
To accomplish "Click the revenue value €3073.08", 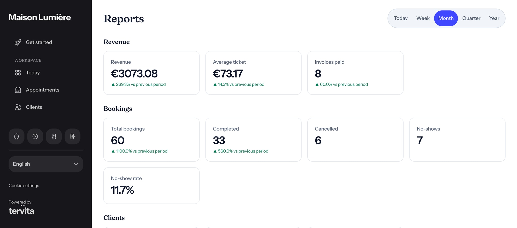I will tap(134, 74).
